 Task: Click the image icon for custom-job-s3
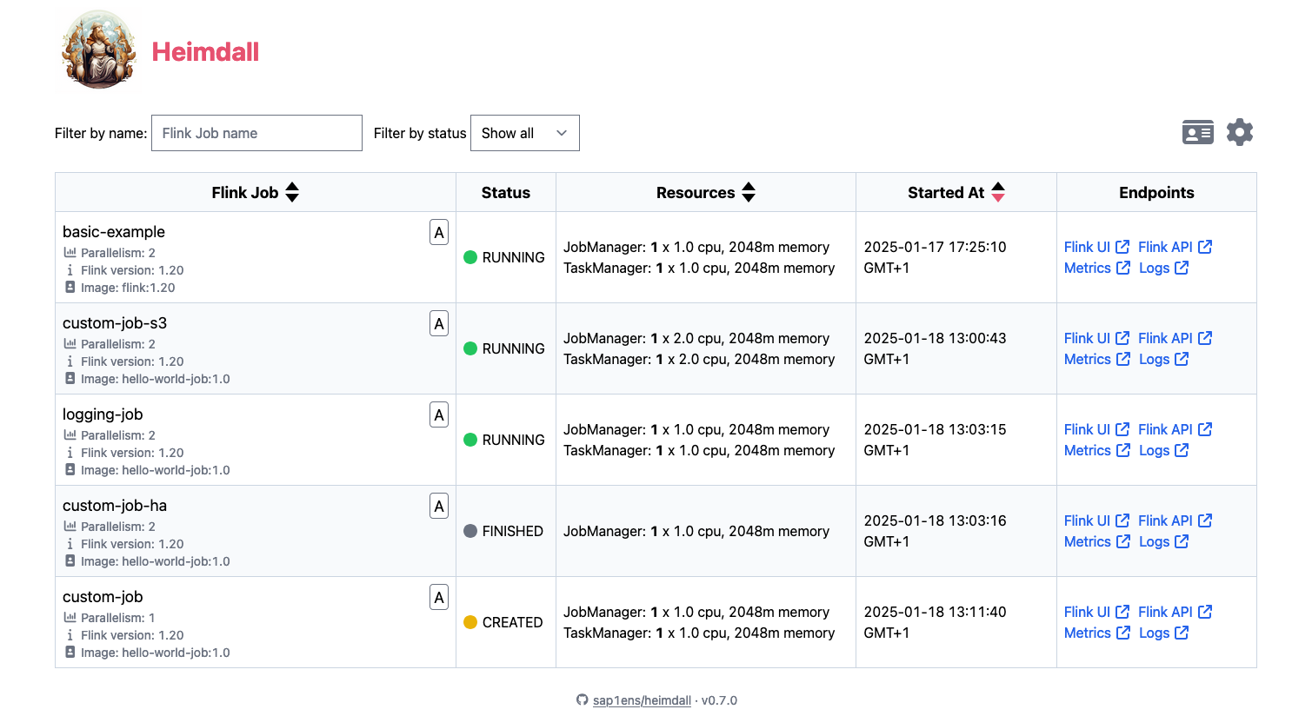(x=70, y=378)
